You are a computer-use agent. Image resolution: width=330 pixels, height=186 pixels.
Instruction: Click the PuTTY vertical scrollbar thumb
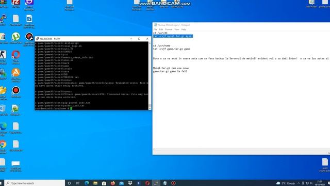tap(150, 105)
